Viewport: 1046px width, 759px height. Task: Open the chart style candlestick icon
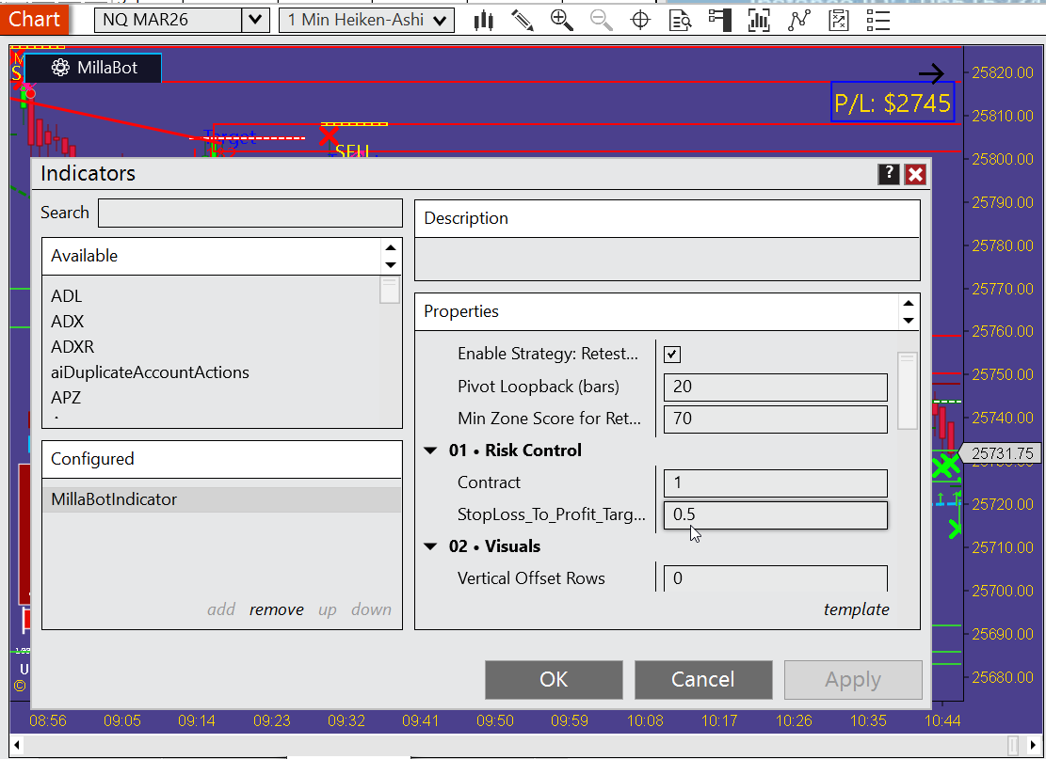tap(484, 20)
